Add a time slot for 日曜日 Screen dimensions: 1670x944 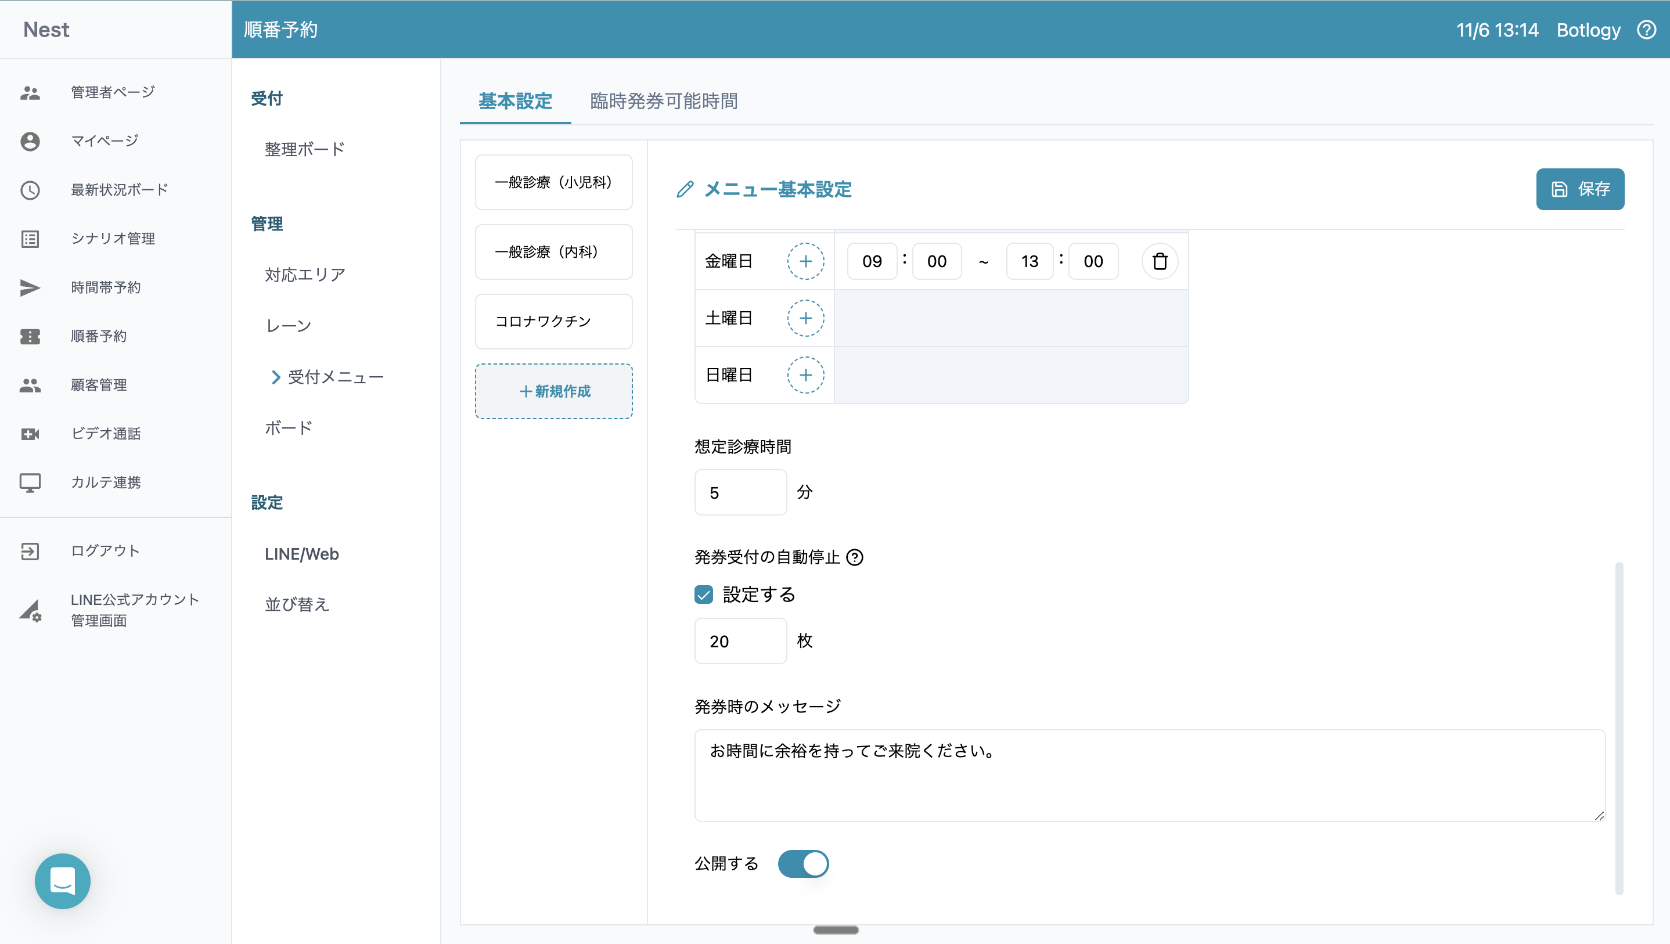pyautogui.click(x=805, y=374)
